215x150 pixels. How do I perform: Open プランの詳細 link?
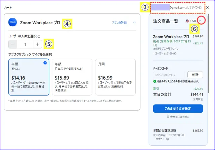tap(119, 23)
